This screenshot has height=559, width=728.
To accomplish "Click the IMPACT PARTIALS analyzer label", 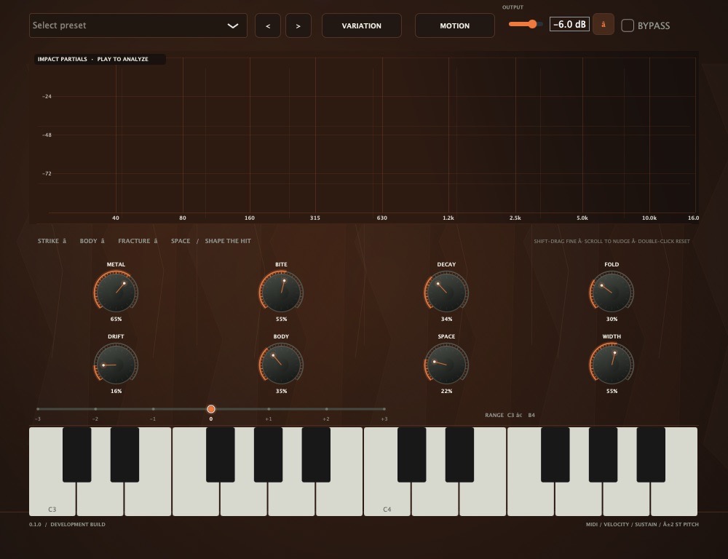I will coord(93,59).
